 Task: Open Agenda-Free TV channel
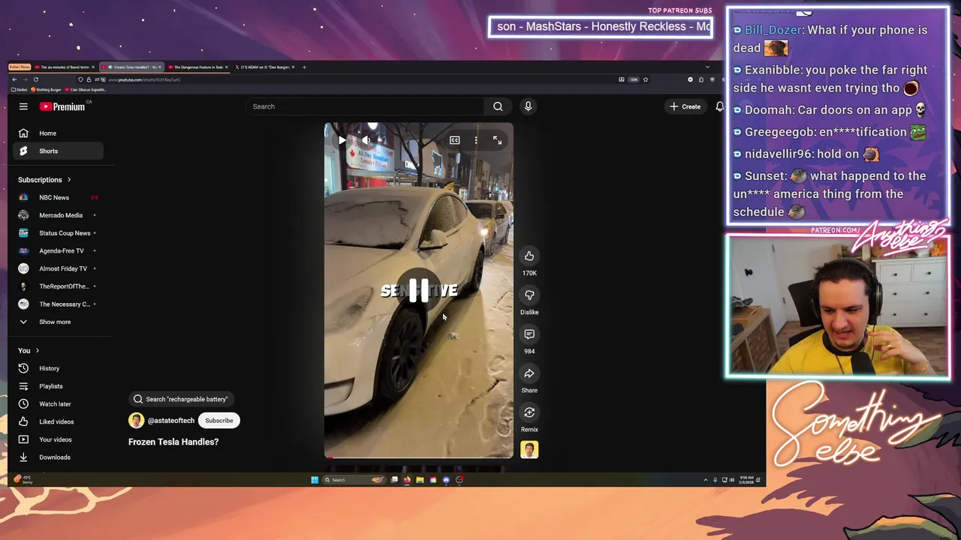(59, 250)
